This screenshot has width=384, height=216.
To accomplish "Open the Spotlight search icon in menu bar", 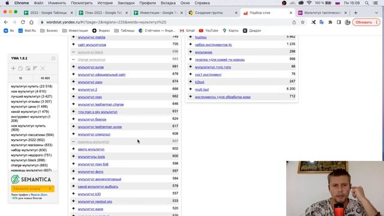I will coord(367,3).
